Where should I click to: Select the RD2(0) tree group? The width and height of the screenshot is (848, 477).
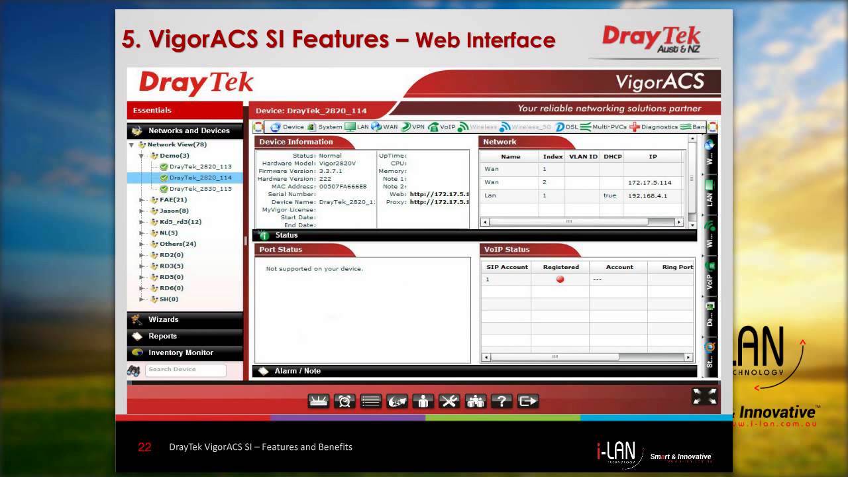coord(172,255)
